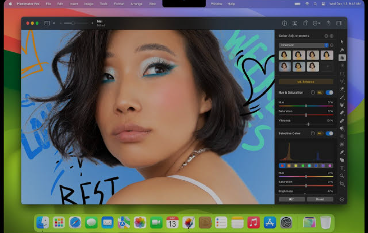Click the circle icon below the tools
The image size is (368, 233).
[x=342, y=199]
